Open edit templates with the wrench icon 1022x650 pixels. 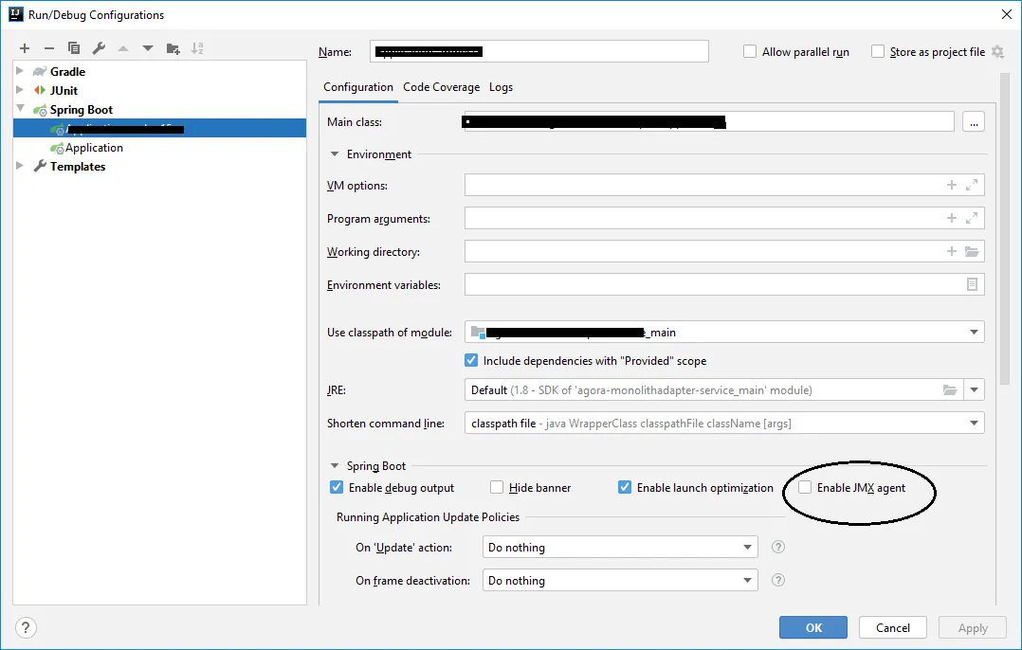[98, 48]
